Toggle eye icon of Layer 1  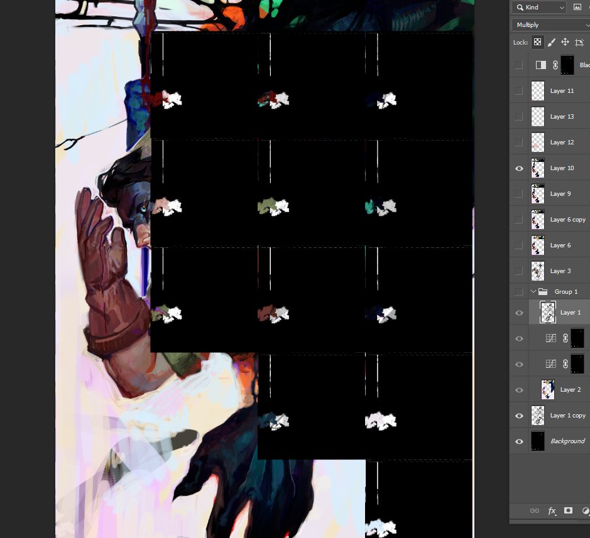point(519,313)
